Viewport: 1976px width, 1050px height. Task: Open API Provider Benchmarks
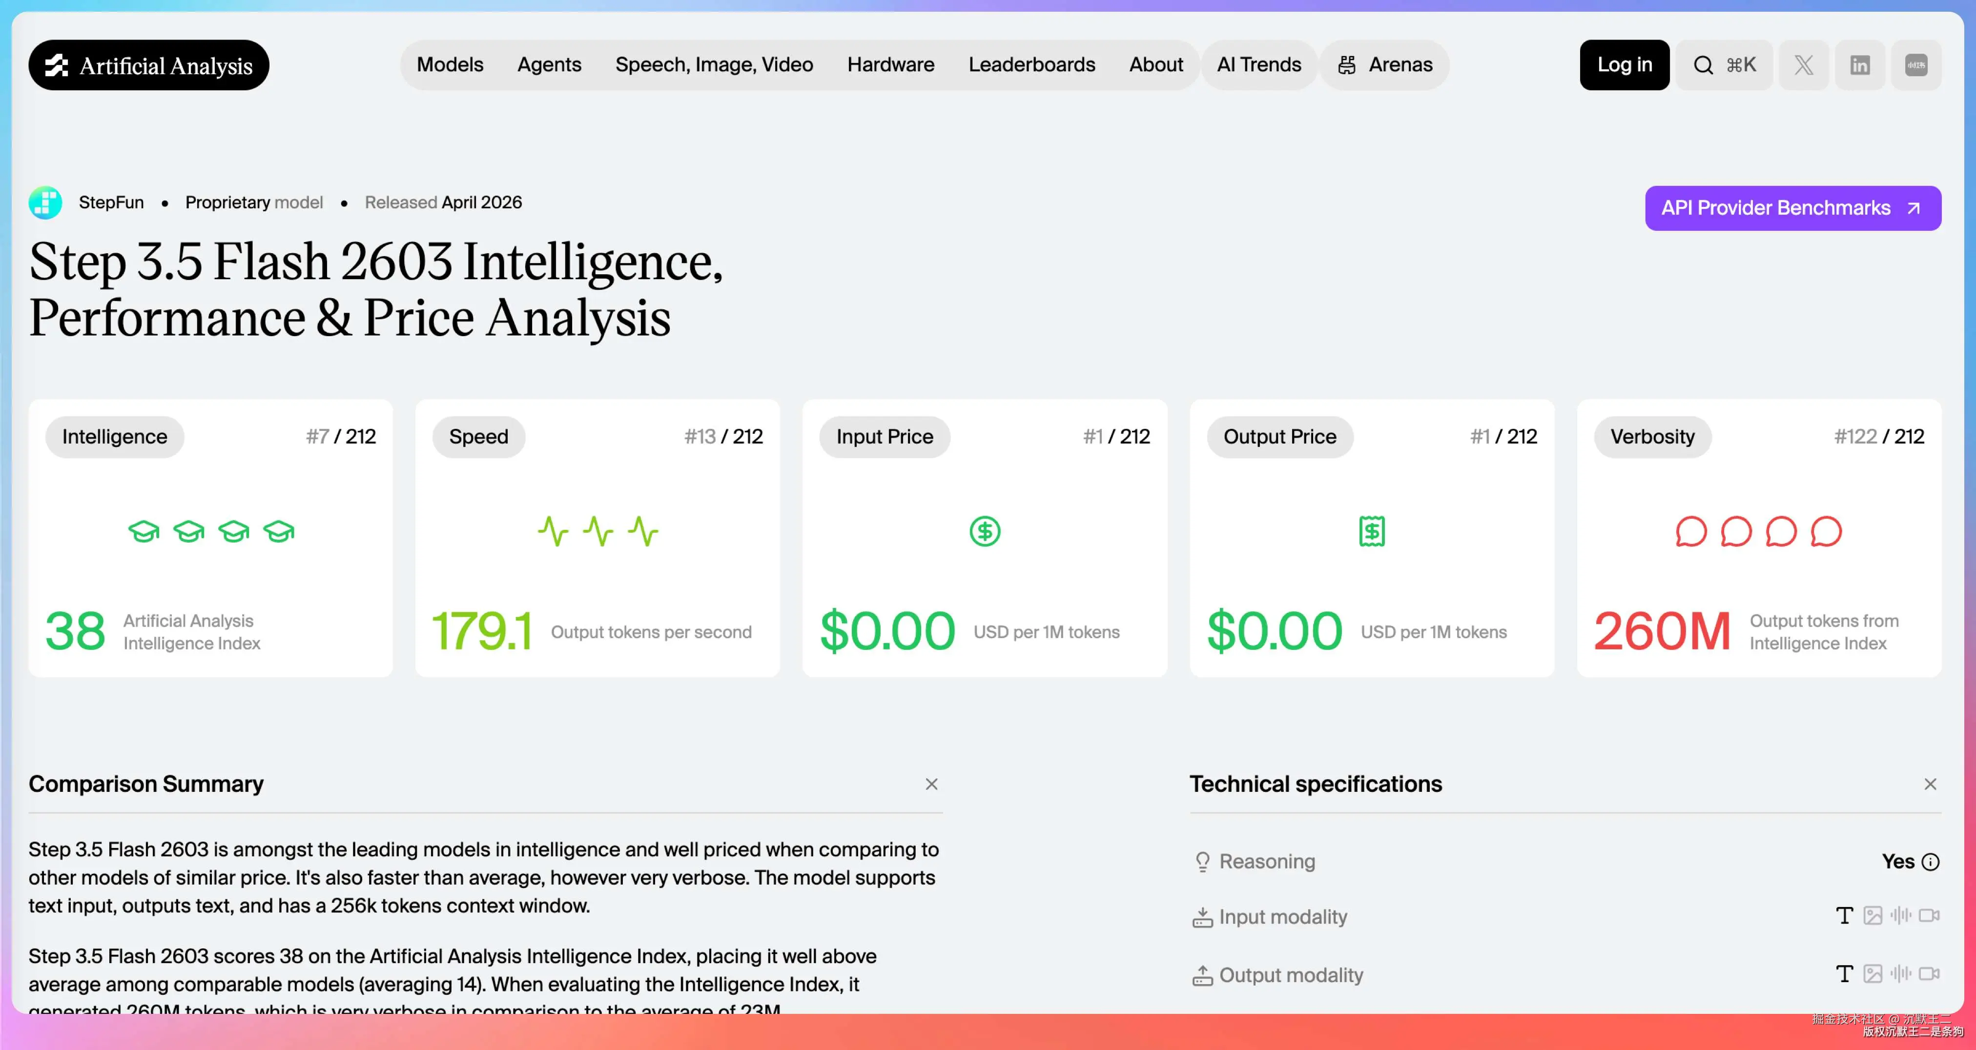pos(1792,208)
